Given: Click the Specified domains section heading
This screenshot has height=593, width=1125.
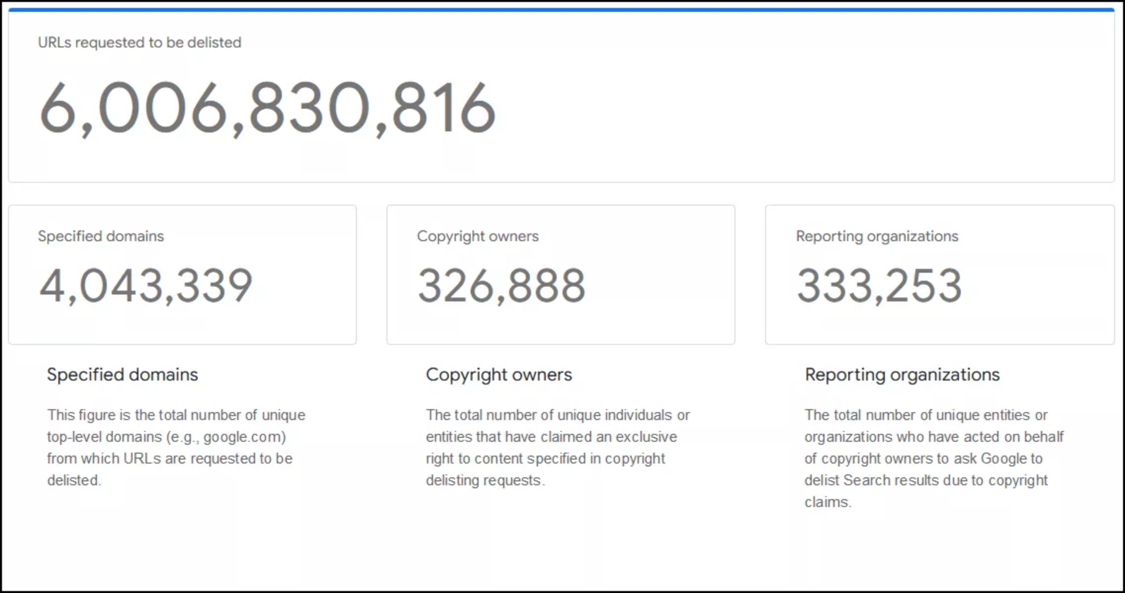Looking at the screenshot, I should click(122, 375).
